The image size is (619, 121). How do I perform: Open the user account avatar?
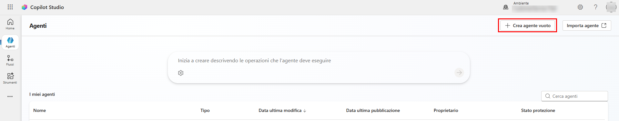[x=611, y=7]
